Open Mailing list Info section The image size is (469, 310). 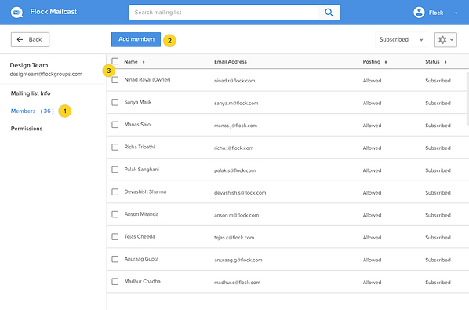[x=31, y=93]
